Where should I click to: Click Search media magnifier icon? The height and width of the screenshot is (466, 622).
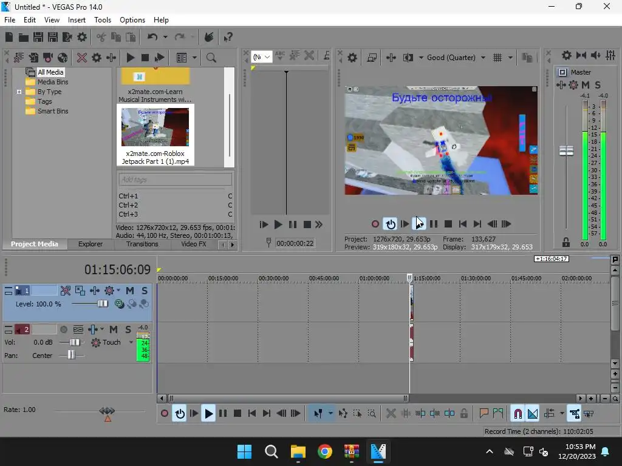[211, 58]
